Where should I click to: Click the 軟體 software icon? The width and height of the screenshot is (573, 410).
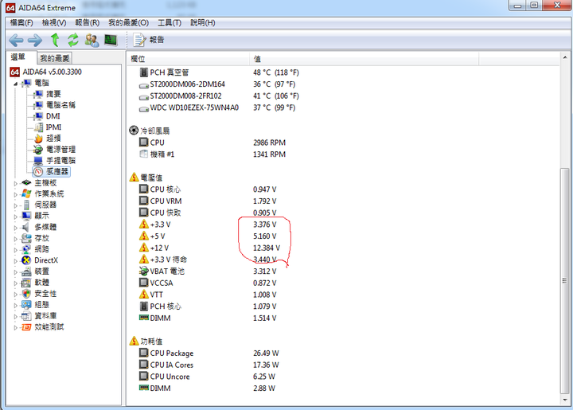point(26,283)
